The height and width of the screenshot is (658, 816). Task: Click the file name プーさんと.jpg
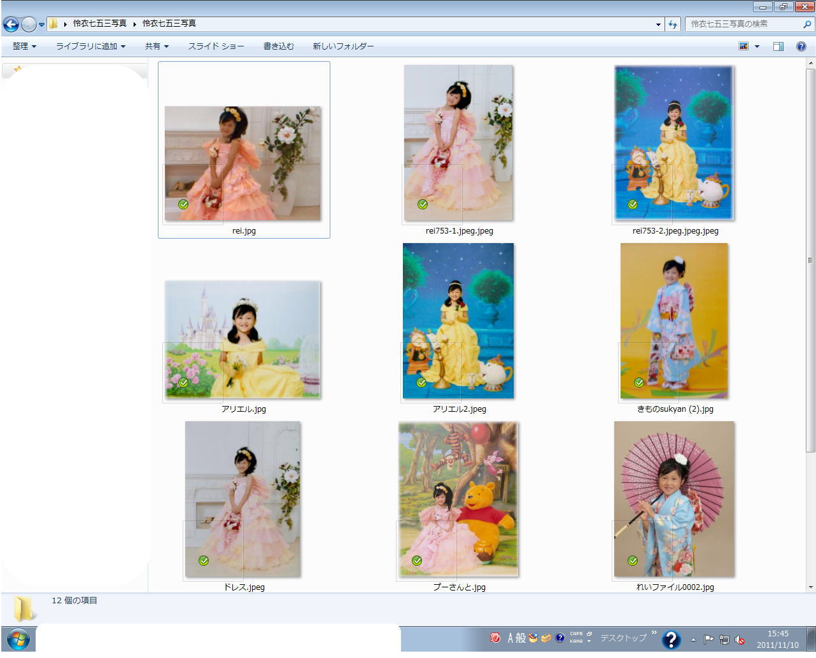point(460,587)
